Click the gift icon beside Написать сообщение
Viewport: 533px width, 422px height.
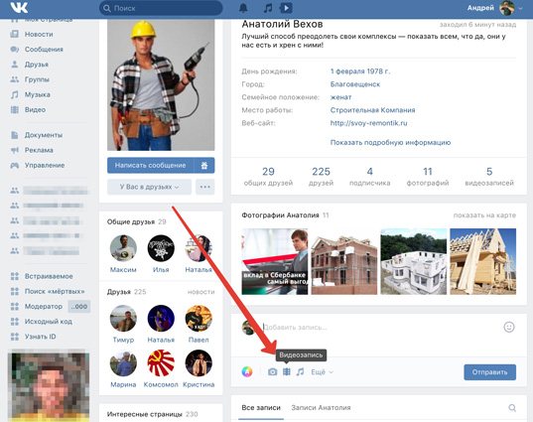[x=203, y=165]
